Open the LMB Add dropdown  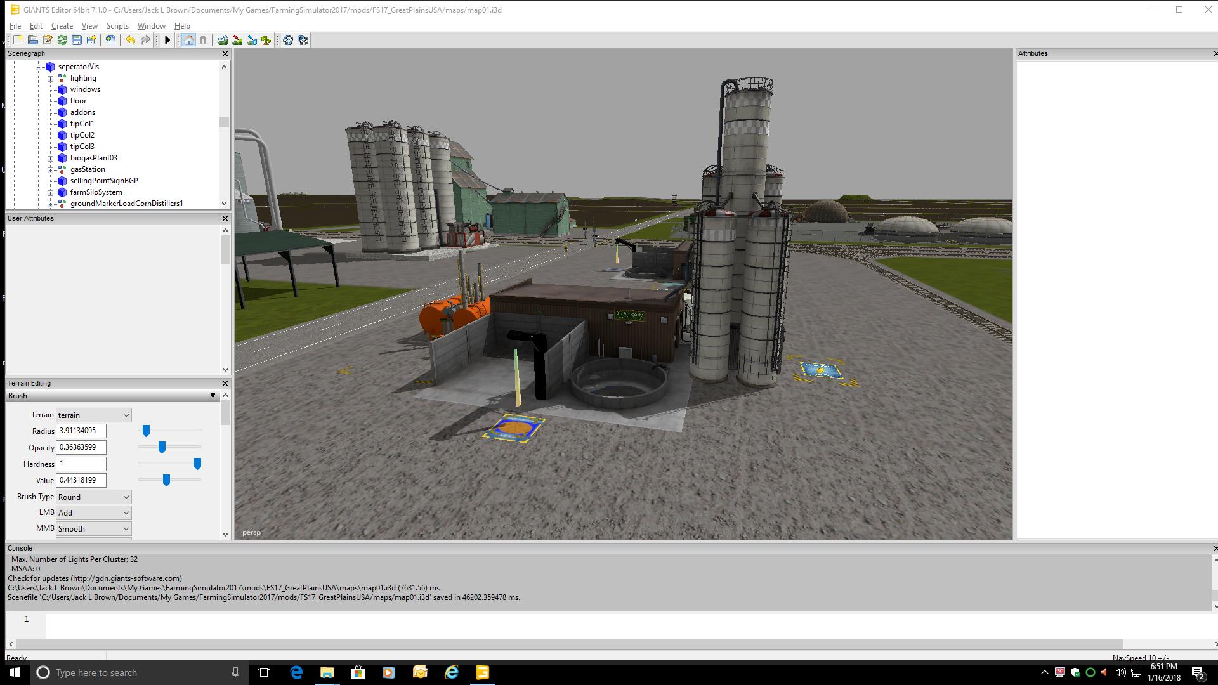point(93,512)
